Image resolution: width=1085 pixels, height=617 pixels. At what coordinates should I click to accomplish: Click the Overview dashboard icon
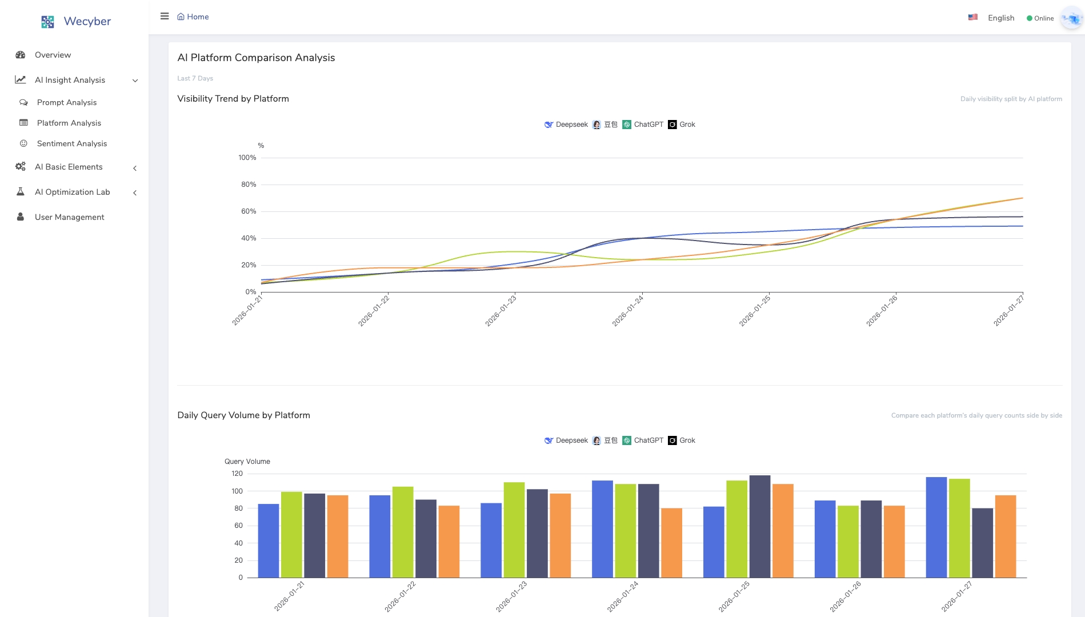pos(21,55)
